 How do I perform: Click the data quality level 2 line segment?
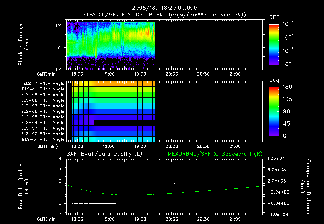point(216,181)
